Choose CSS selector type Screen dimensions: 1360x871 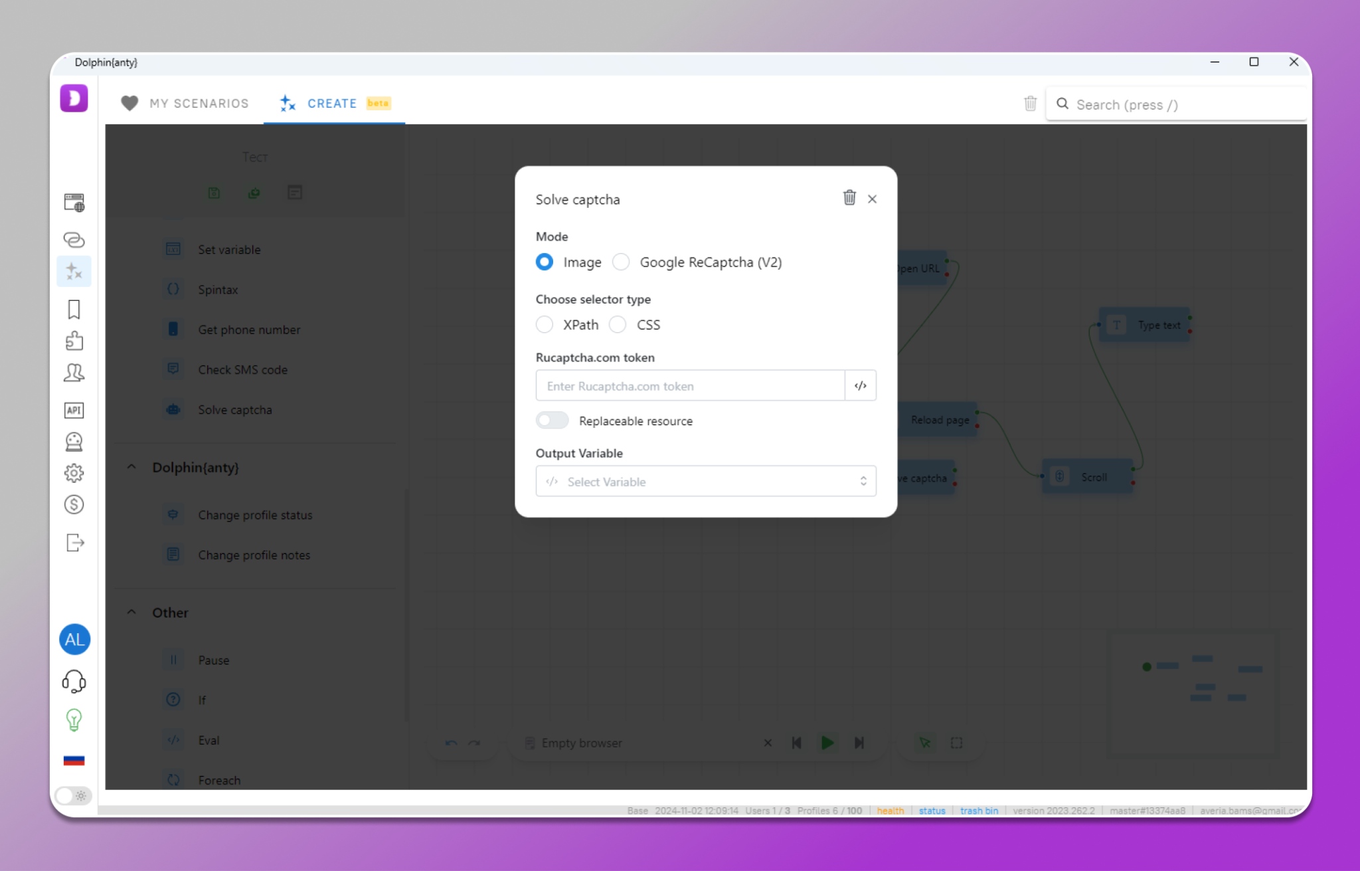click(x=618, y=324)
